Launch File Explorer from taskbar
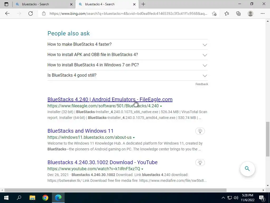This screenshot has height=203, width=270. [32, 198]
